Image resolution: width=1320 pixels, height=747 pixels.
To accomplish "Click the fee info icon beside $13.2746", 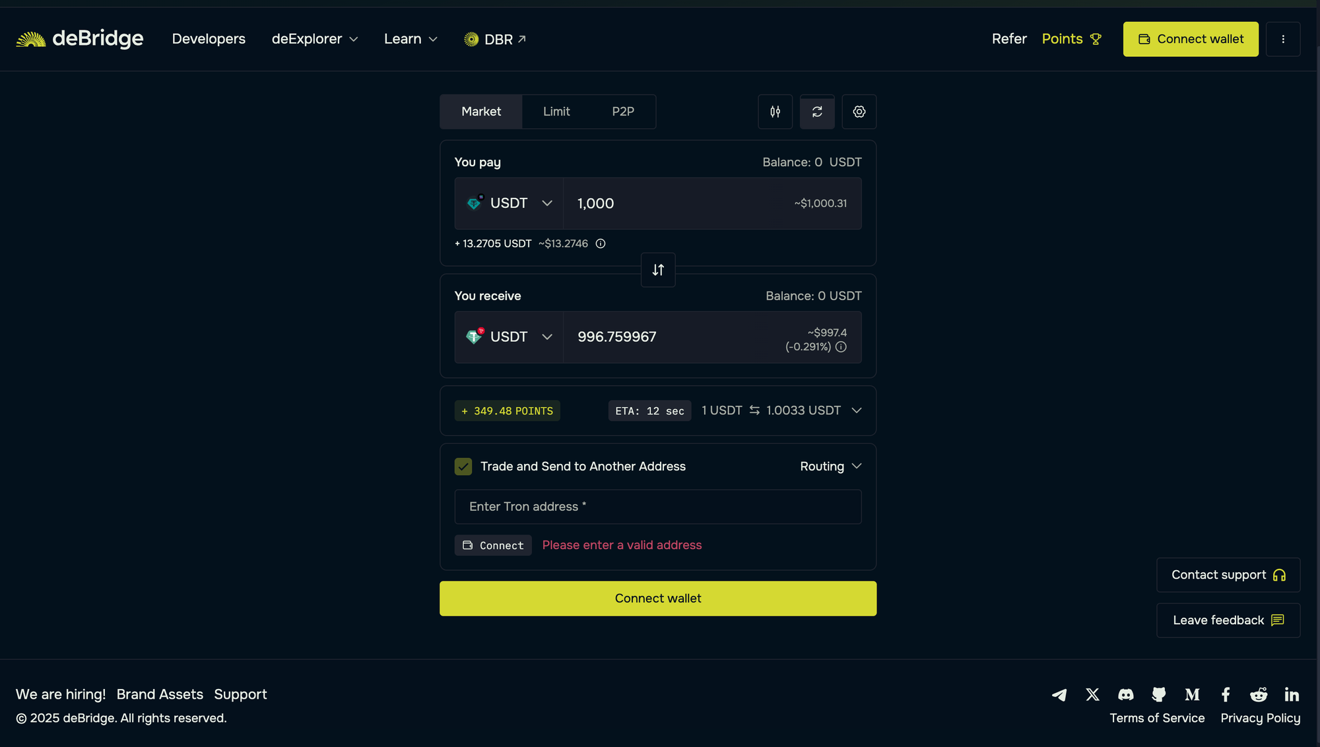I will click(x=601, y=244).
